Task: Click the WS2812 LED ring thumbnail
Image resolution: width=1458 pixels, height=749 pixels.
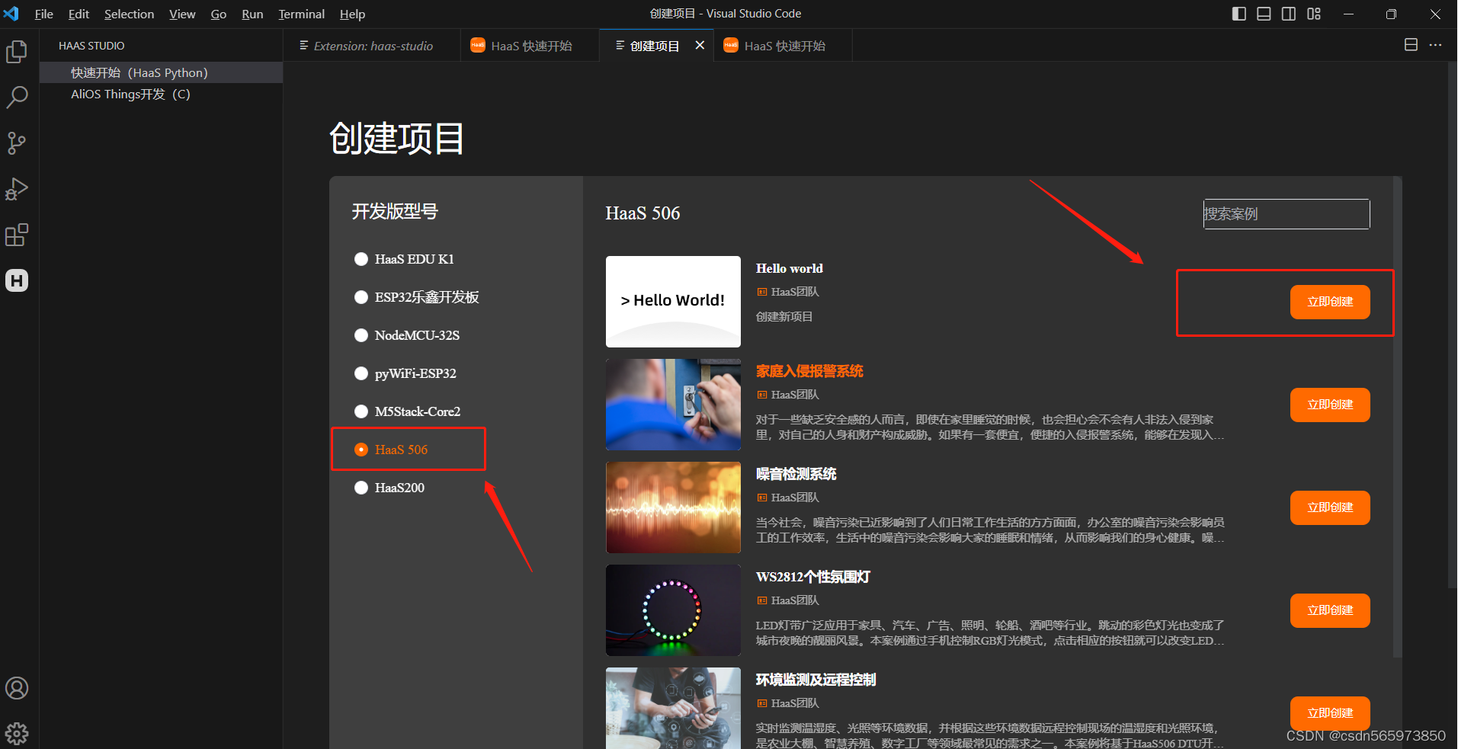Action: [x=673, y=610]
